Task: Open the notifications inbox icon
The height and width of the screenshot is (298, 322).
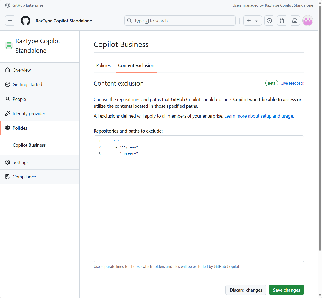Action: [295, 21]
